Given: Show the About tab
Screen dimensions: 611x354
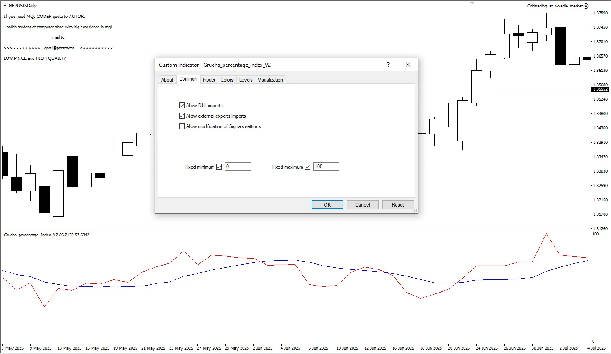Looking at the screenshot, I should tap(167, 80).
